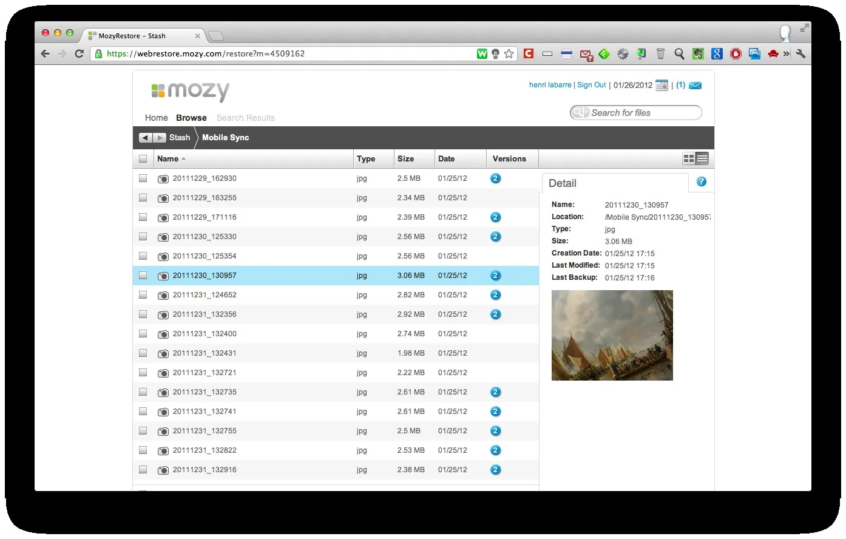Click the painting preview thumbnail
The width and height of the screenshot is (846, 539).
coord(612,335)
